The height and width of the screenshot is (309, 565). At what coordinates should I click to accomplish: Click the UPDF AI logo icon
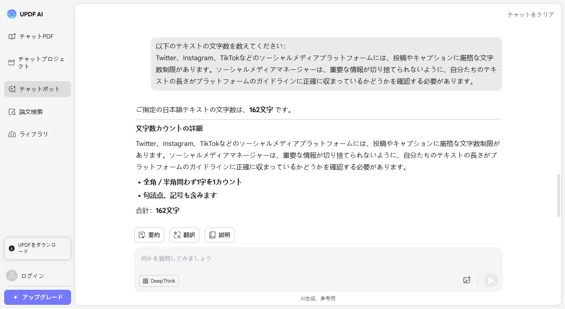click(12, 14)
